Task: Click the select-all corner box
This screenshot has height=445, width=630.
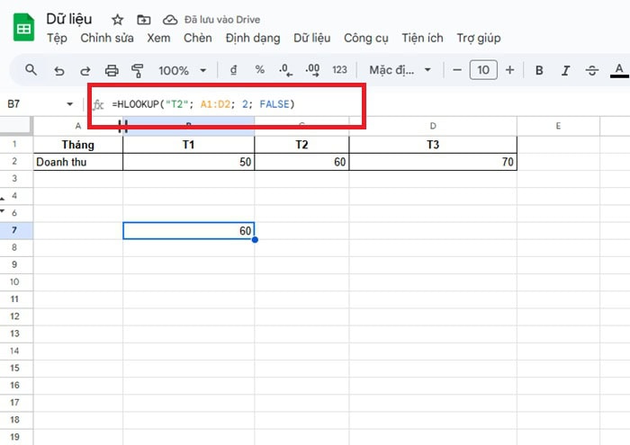Action: [x=16, y=126]
